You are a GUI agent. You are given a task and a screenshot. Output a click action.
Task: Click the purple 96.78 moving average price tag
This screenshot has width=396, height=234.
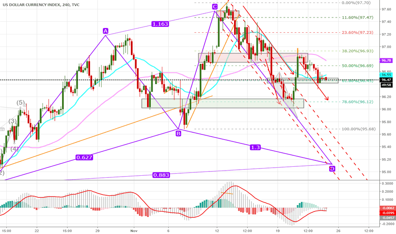click(x=386, y=60)
